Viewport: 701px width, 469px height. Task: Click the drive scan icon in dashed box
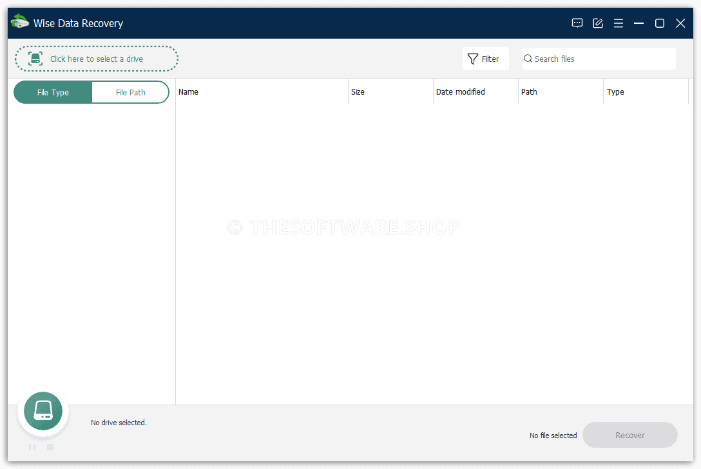[36, 59]
